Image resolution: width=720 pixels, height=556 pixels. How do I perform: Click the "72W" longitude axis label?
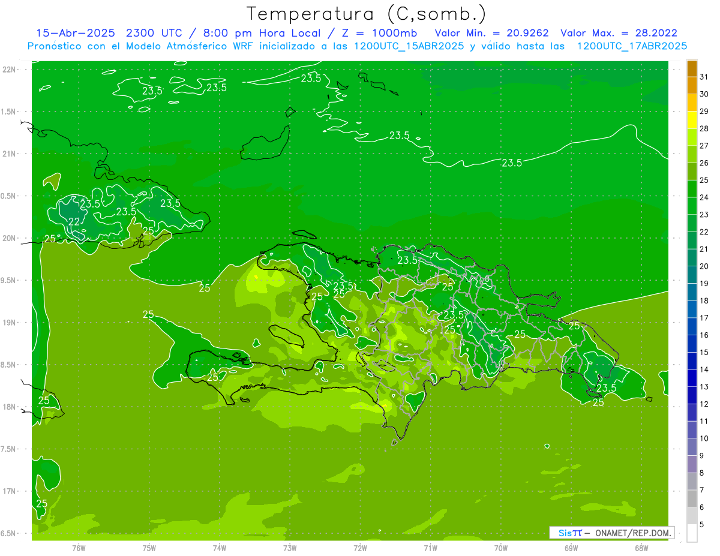(x=360, y=548)
